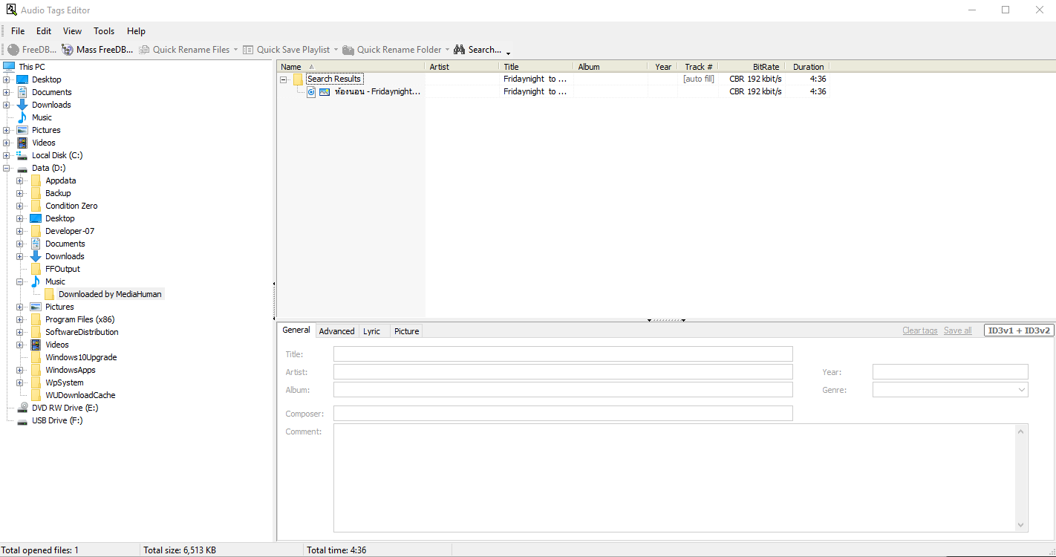Expand the Program Files (x86) node
The image size is (1056, 557).
[x=20, y=319]
